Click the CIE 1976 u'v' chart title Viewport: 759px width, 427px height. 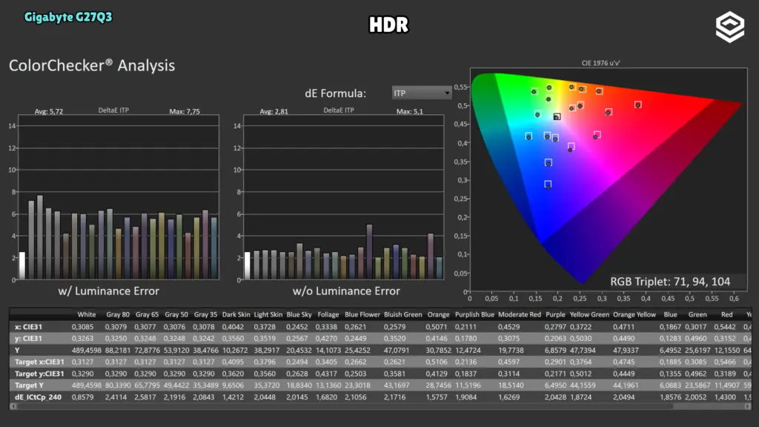(600, 63)
